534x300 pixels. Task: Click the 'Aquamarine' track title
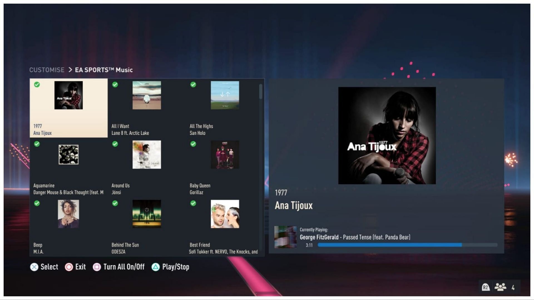pos(44,186)
